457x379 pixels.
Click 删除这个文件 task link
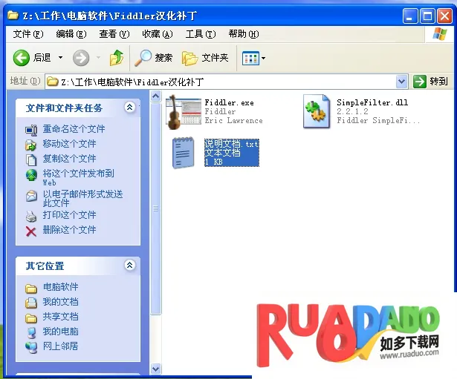click(x=69, y=230)
